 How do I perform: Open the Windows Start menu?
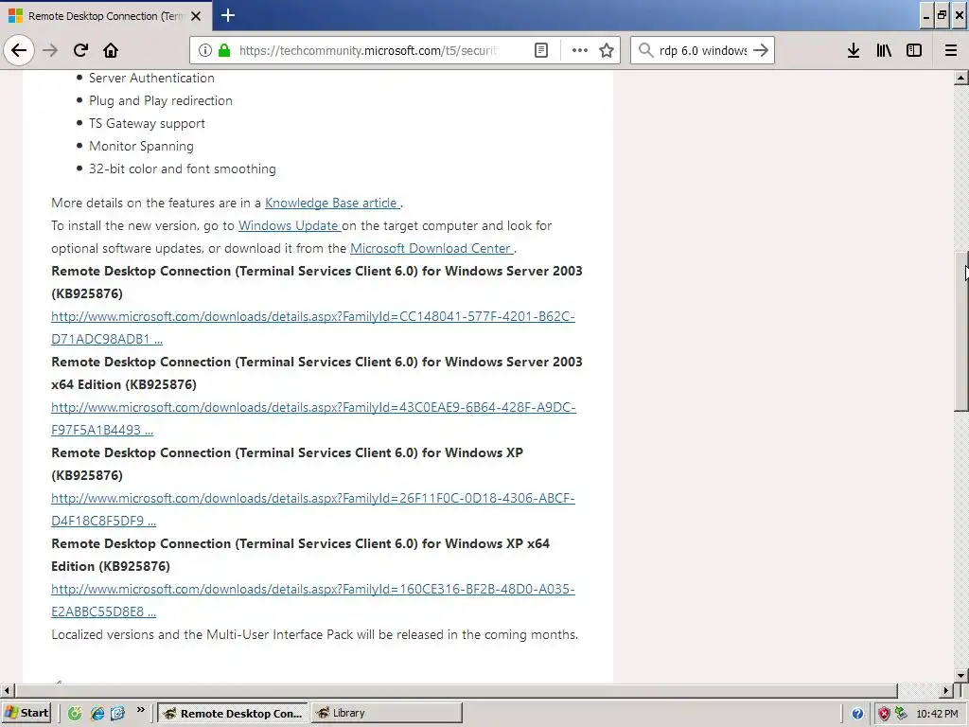[26, 713]
